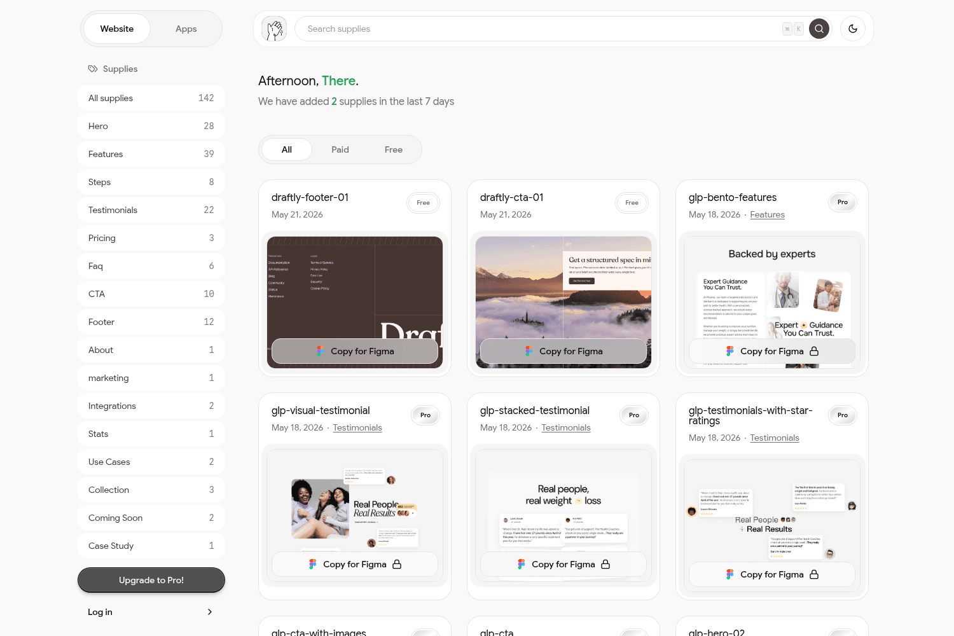Open the Testimonials category in sidebar
Screen dimensions: 954x636
[151, 210]
